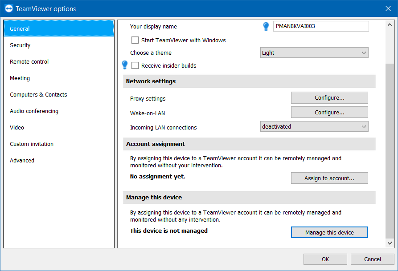
Task: Click the scrollbar down arrow
Action: click(390, 243)
